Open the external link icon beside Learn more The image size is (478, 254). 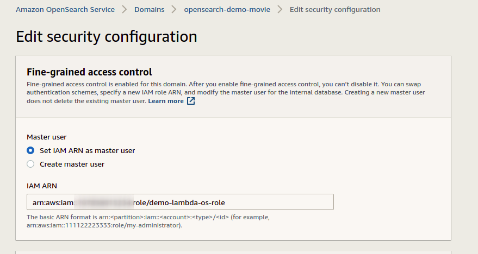pos(191,101)
